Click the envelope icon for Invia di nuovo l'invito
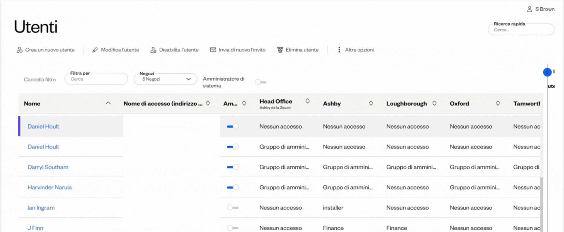The width and height of the screenshot is (564, 232). pyautogui.click(x=213, y=50)
